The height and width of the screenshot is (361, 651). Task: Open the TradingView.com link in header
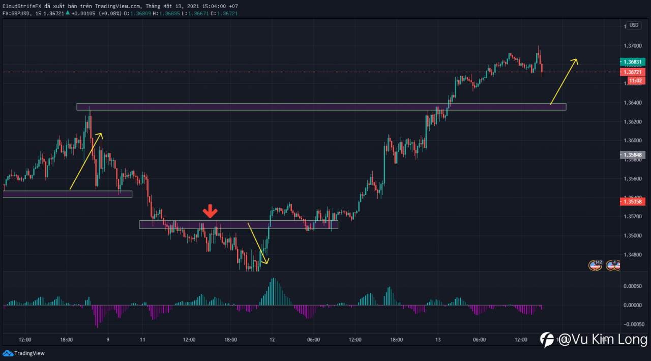pos(117,6)
